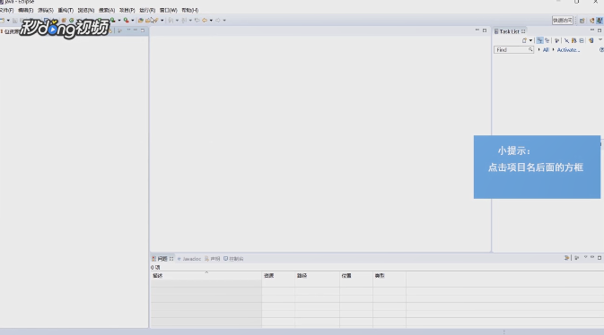Click the 类型 column header

[390, 276]
